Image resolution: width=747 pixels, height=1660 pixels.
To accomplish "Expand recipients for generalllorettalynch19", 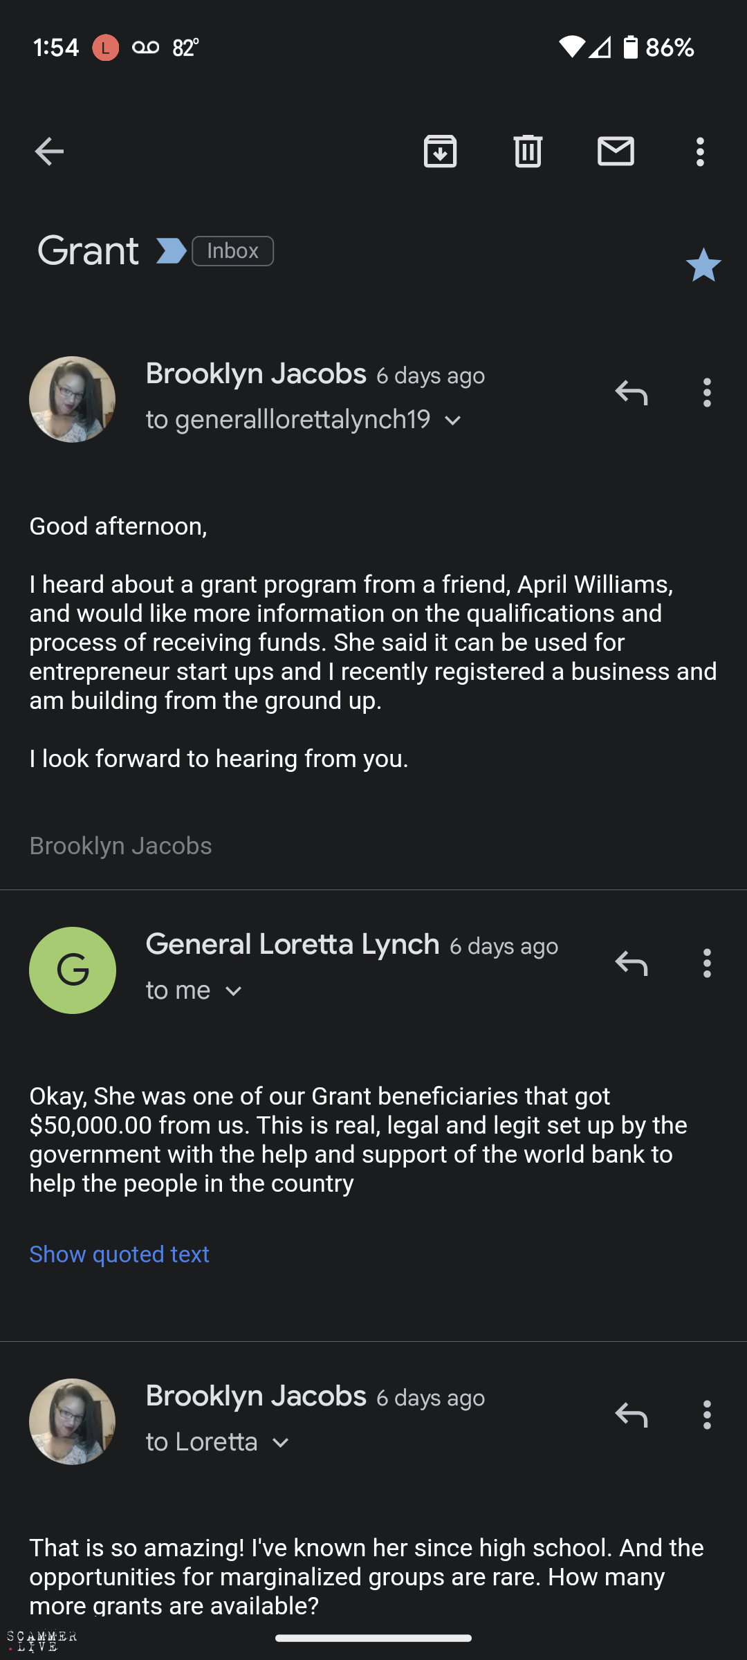I will pos(453,421).
